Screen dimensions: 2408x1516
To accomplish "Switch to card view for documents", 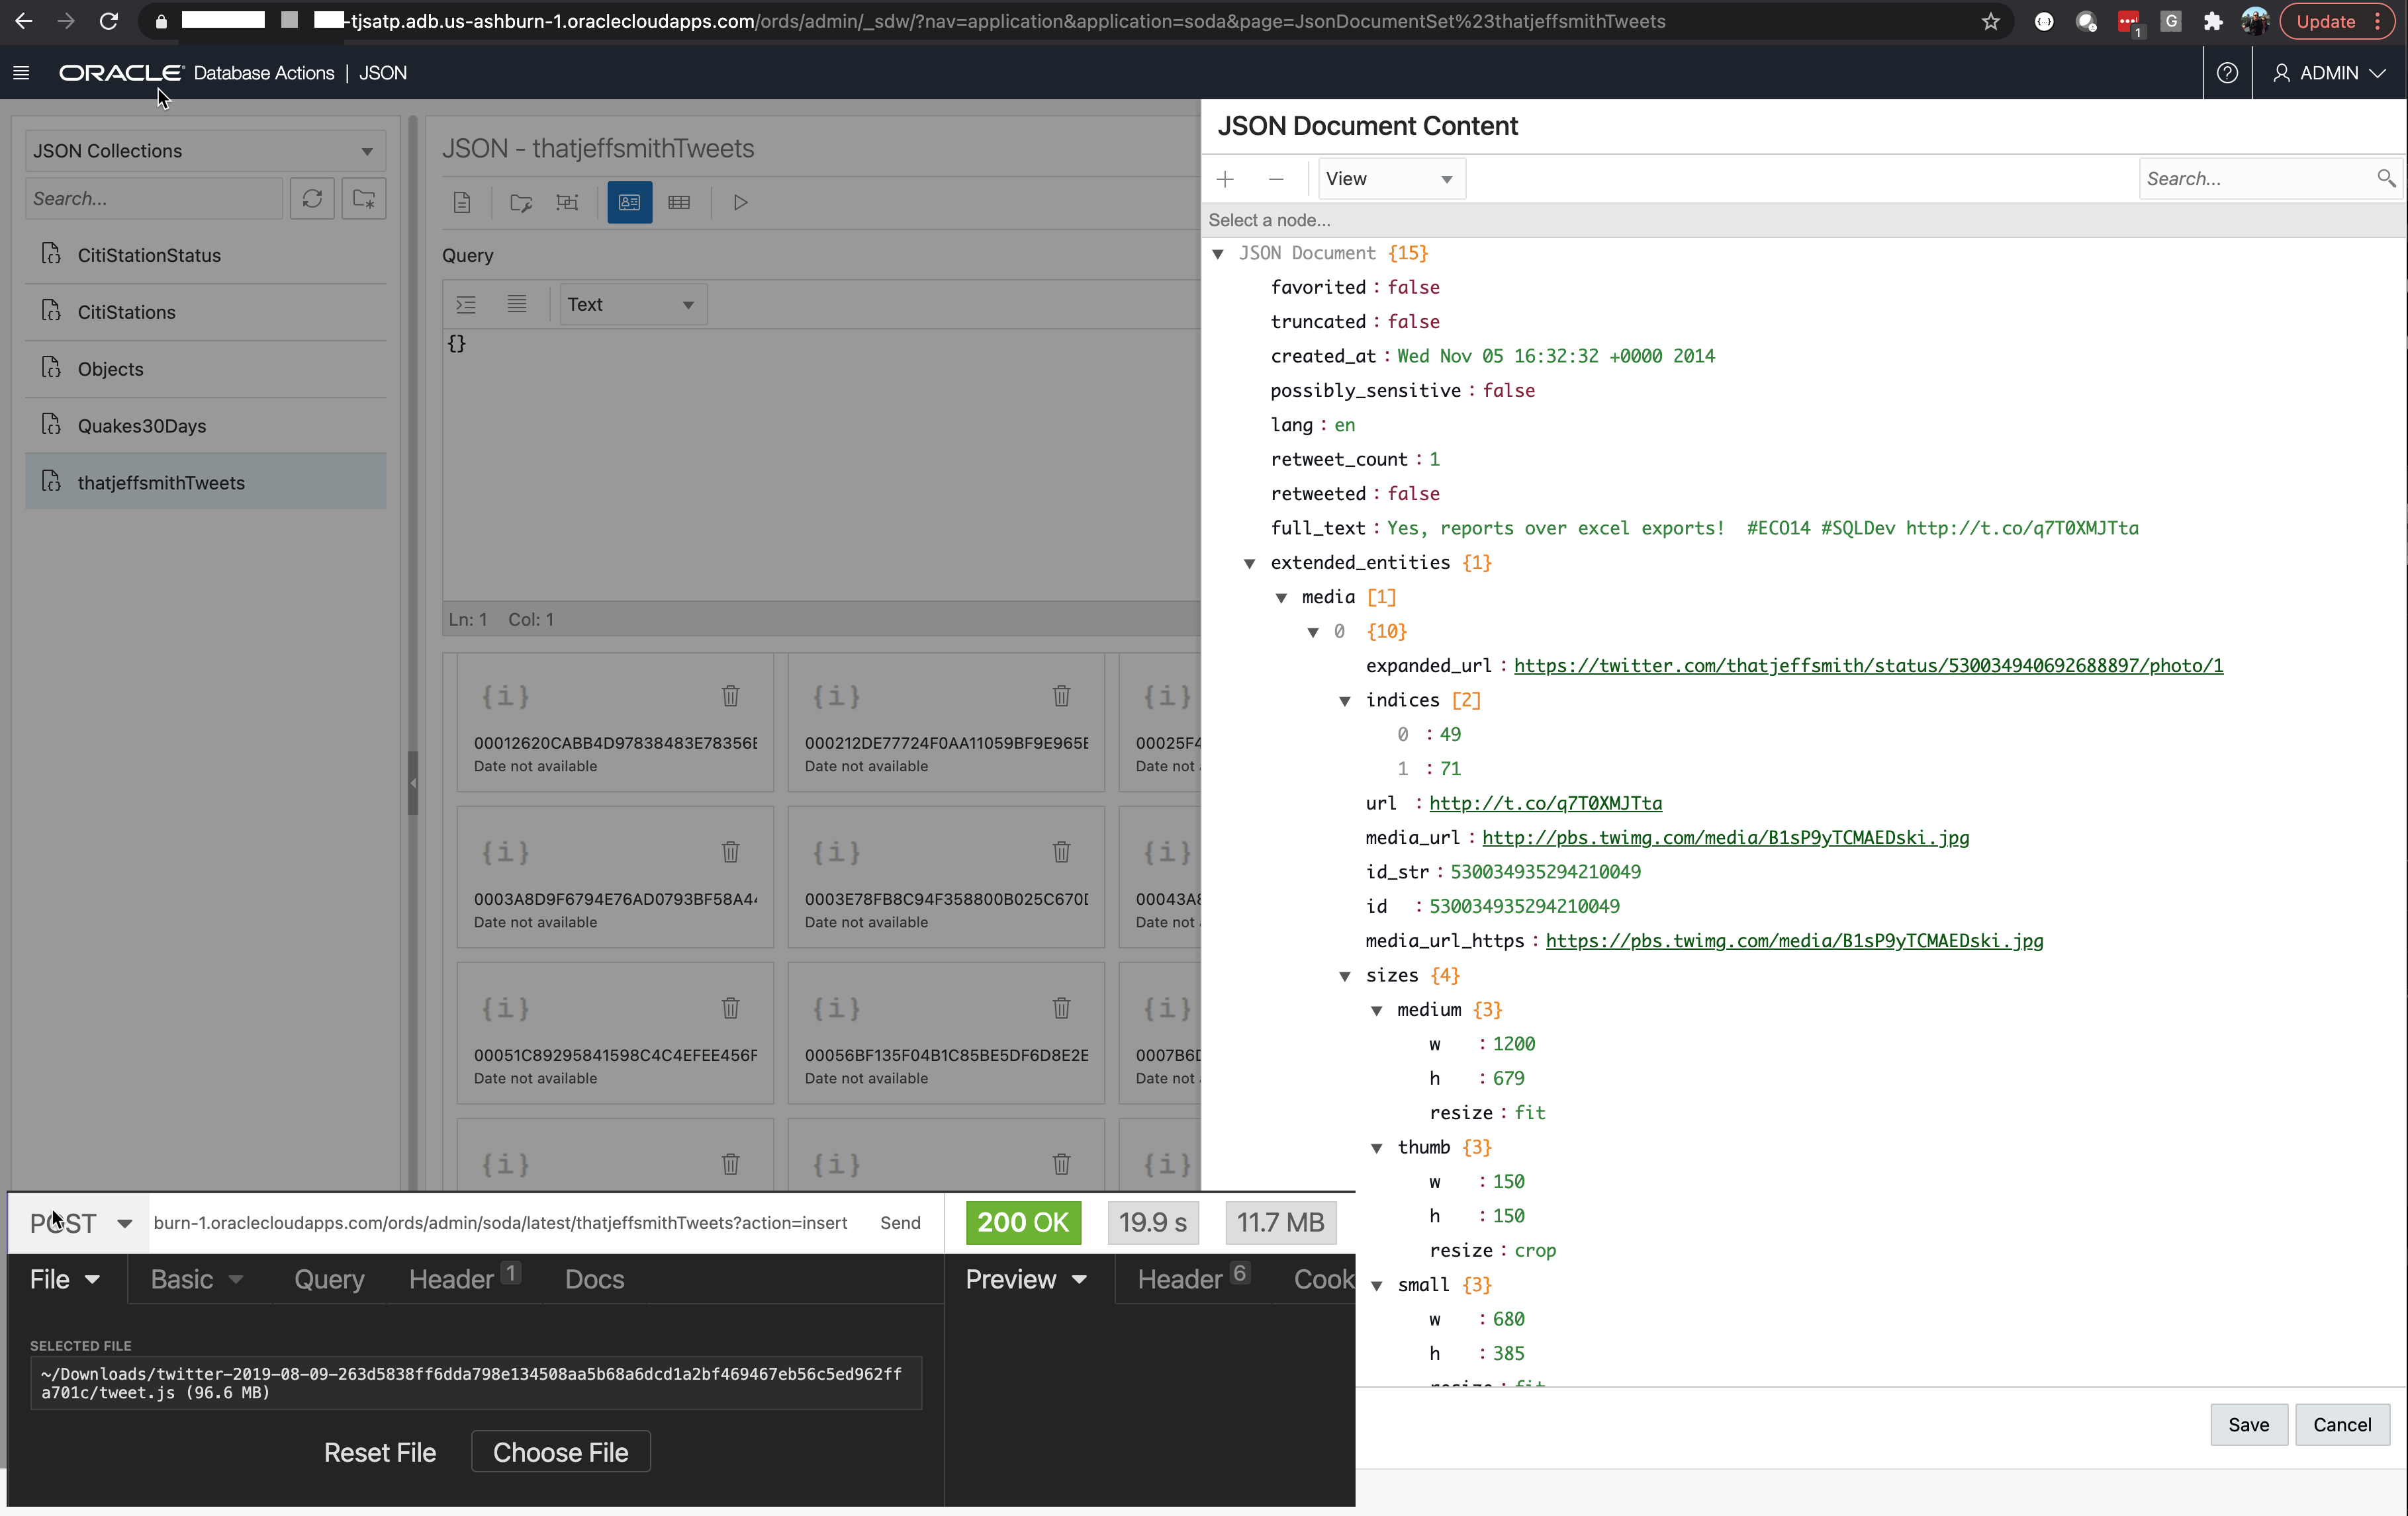I will [630, 203].
